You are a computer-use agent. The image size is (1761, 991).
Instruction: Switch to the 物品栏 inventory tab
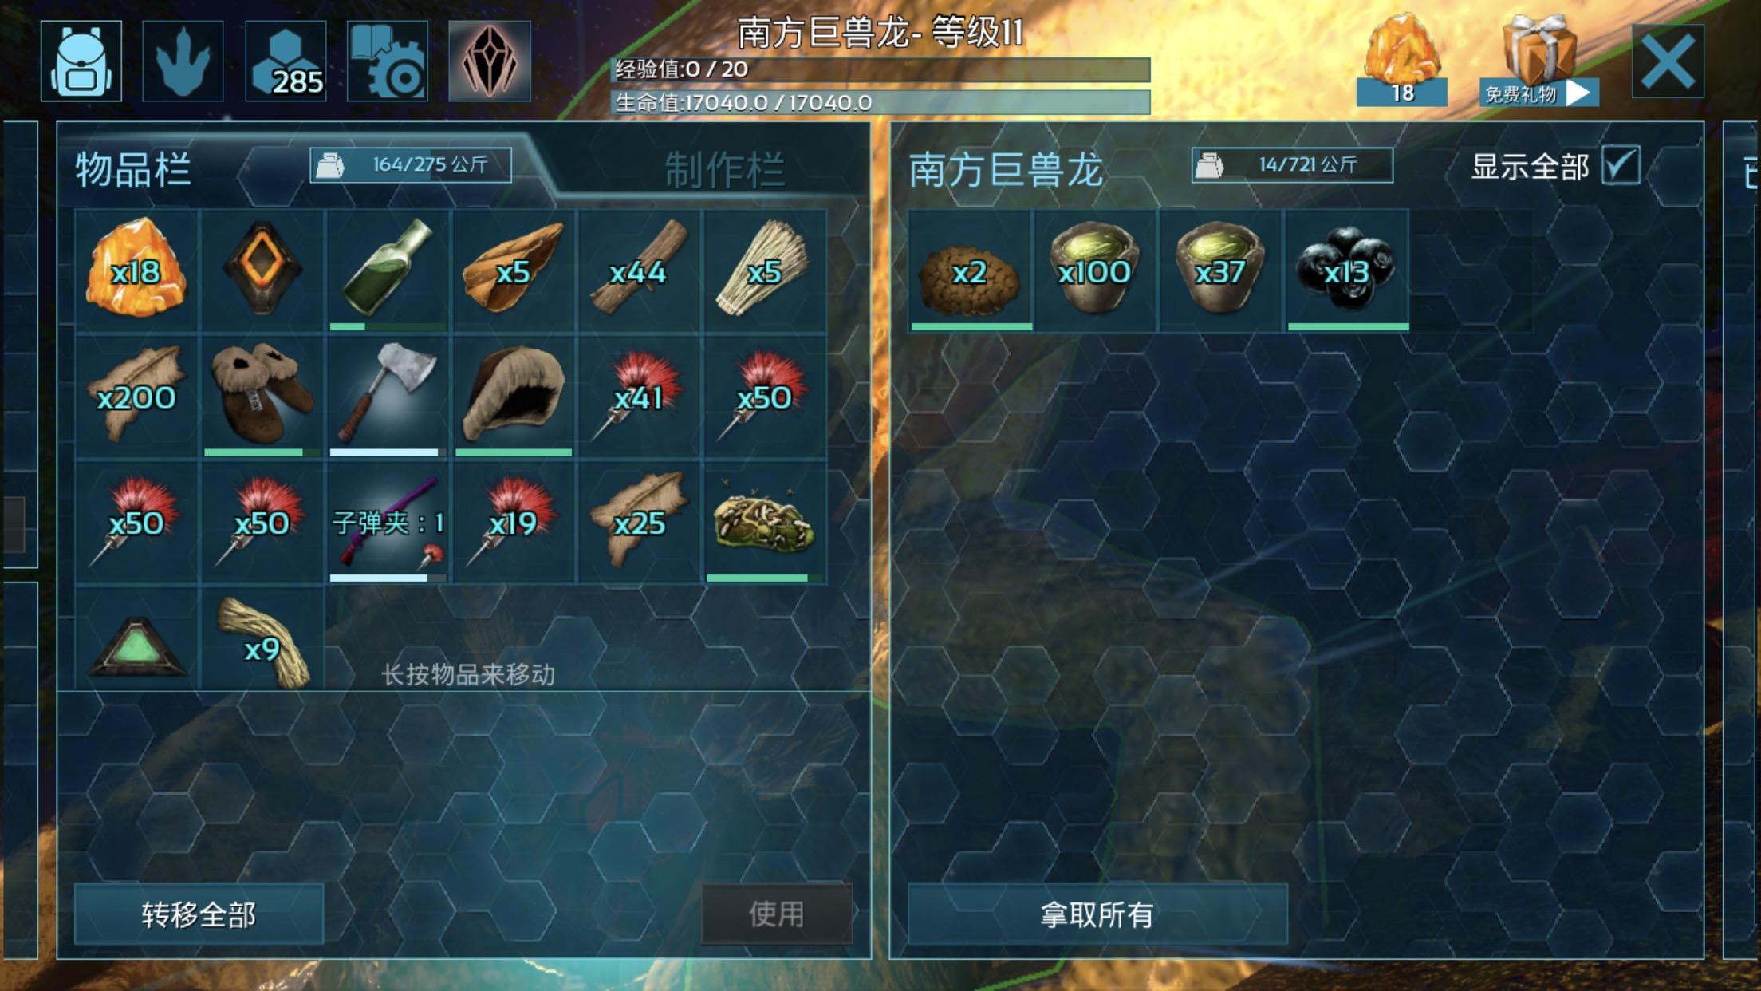tap(133, 169)
